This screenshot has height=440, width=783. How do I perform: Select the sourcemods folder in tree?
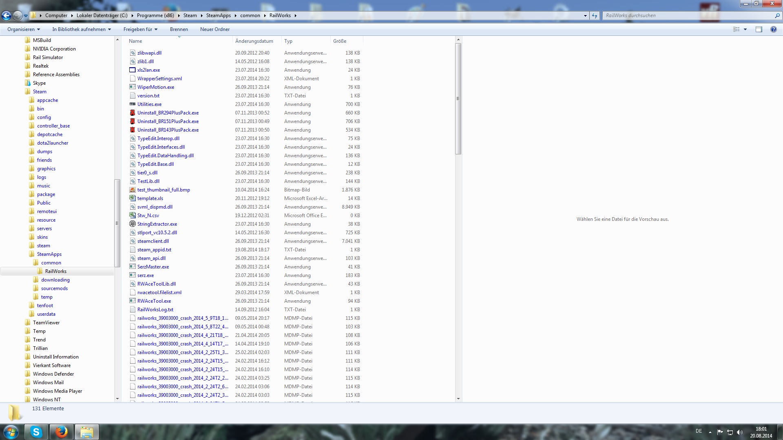54,288
